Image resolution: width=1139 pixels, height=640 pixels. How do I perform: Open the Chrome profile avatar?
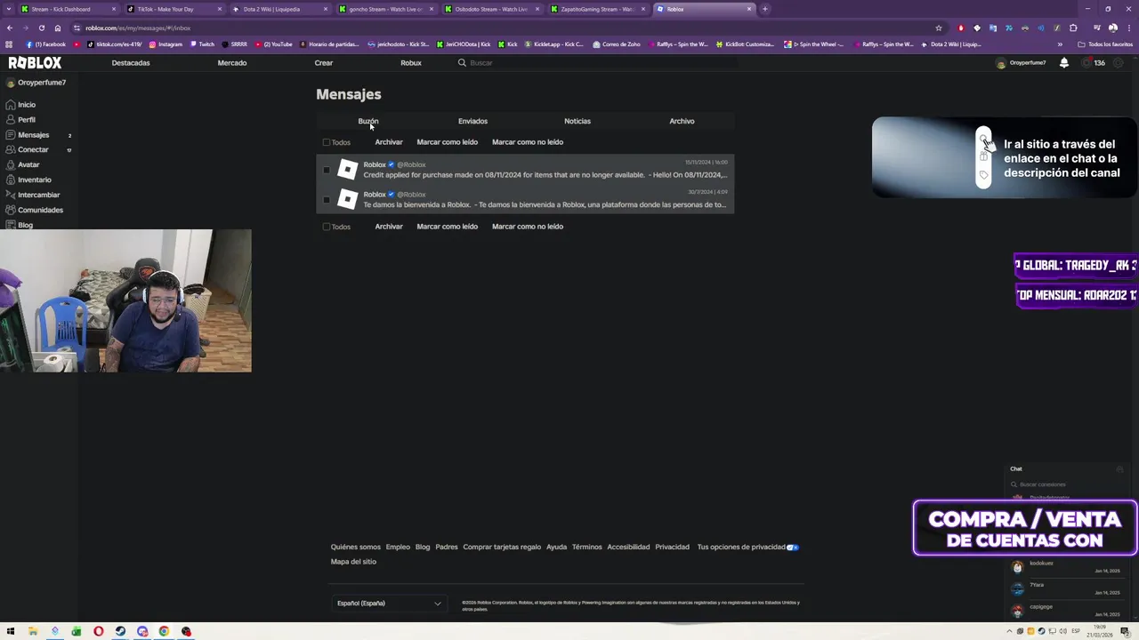pos(1113,28)
